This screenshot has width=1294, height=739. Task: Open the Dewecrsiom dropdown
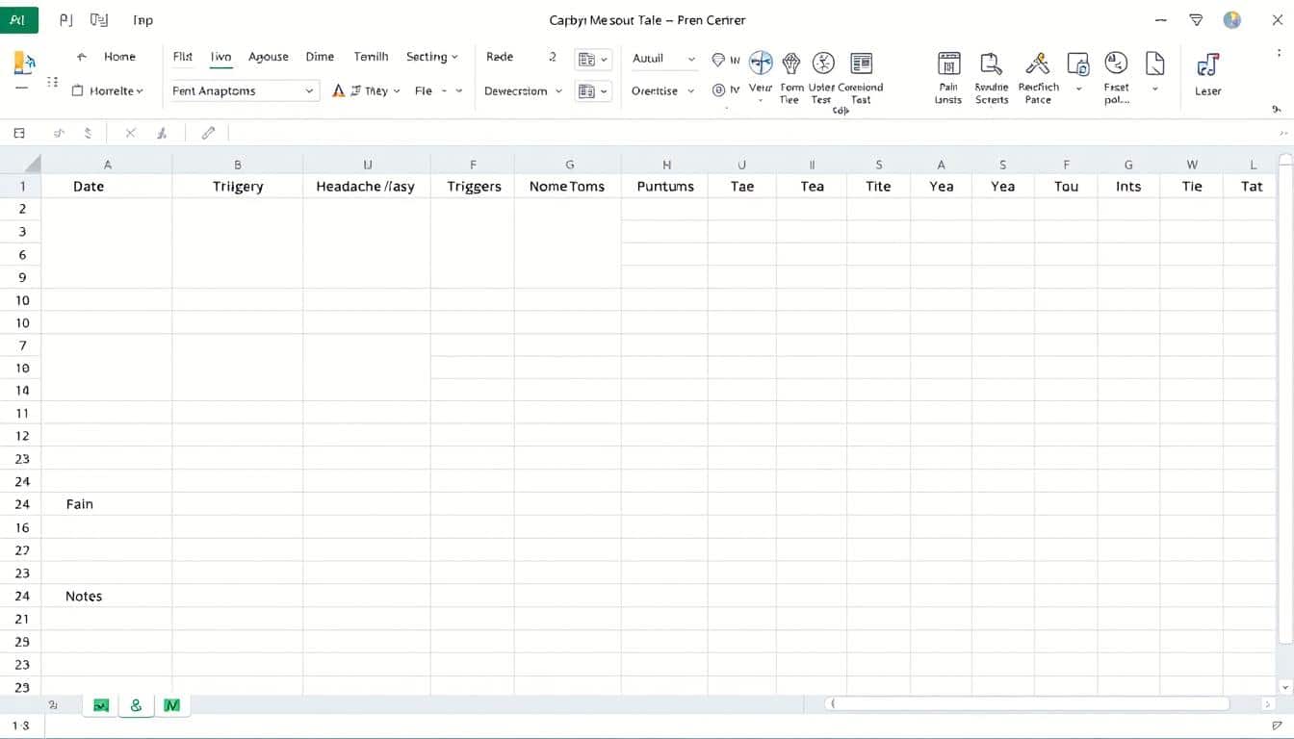(523, 90)
